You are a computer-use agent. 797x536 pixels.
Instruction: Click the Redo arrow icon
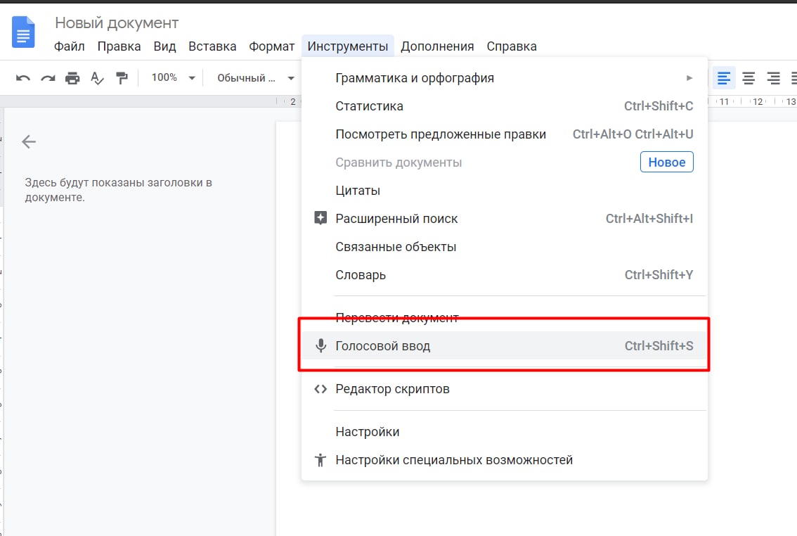tap(48, 78)
